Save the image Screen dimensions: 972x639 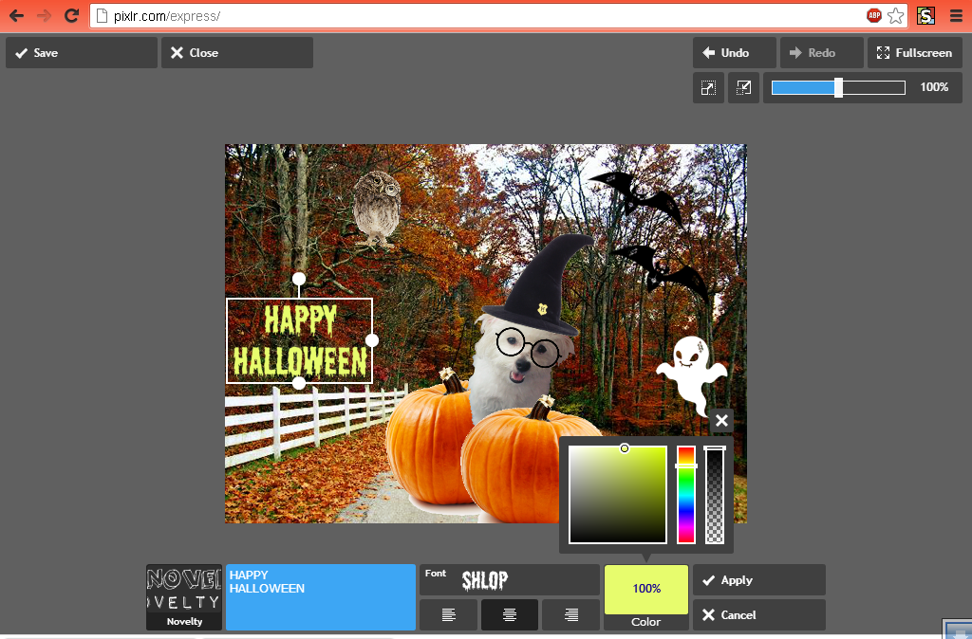(x=82, y=53)
